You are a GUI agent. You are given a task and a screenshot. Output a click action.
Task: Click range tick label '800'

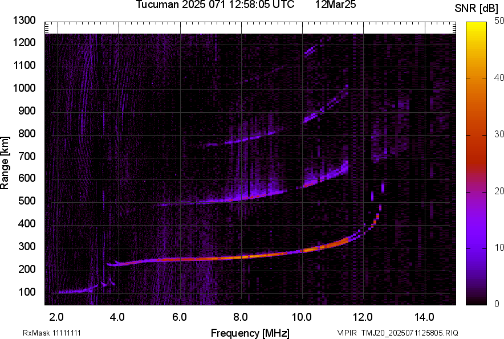click(x=27, y=134)
